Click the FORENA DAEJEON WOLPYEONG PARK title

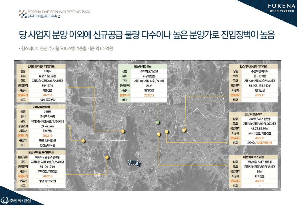59,12
